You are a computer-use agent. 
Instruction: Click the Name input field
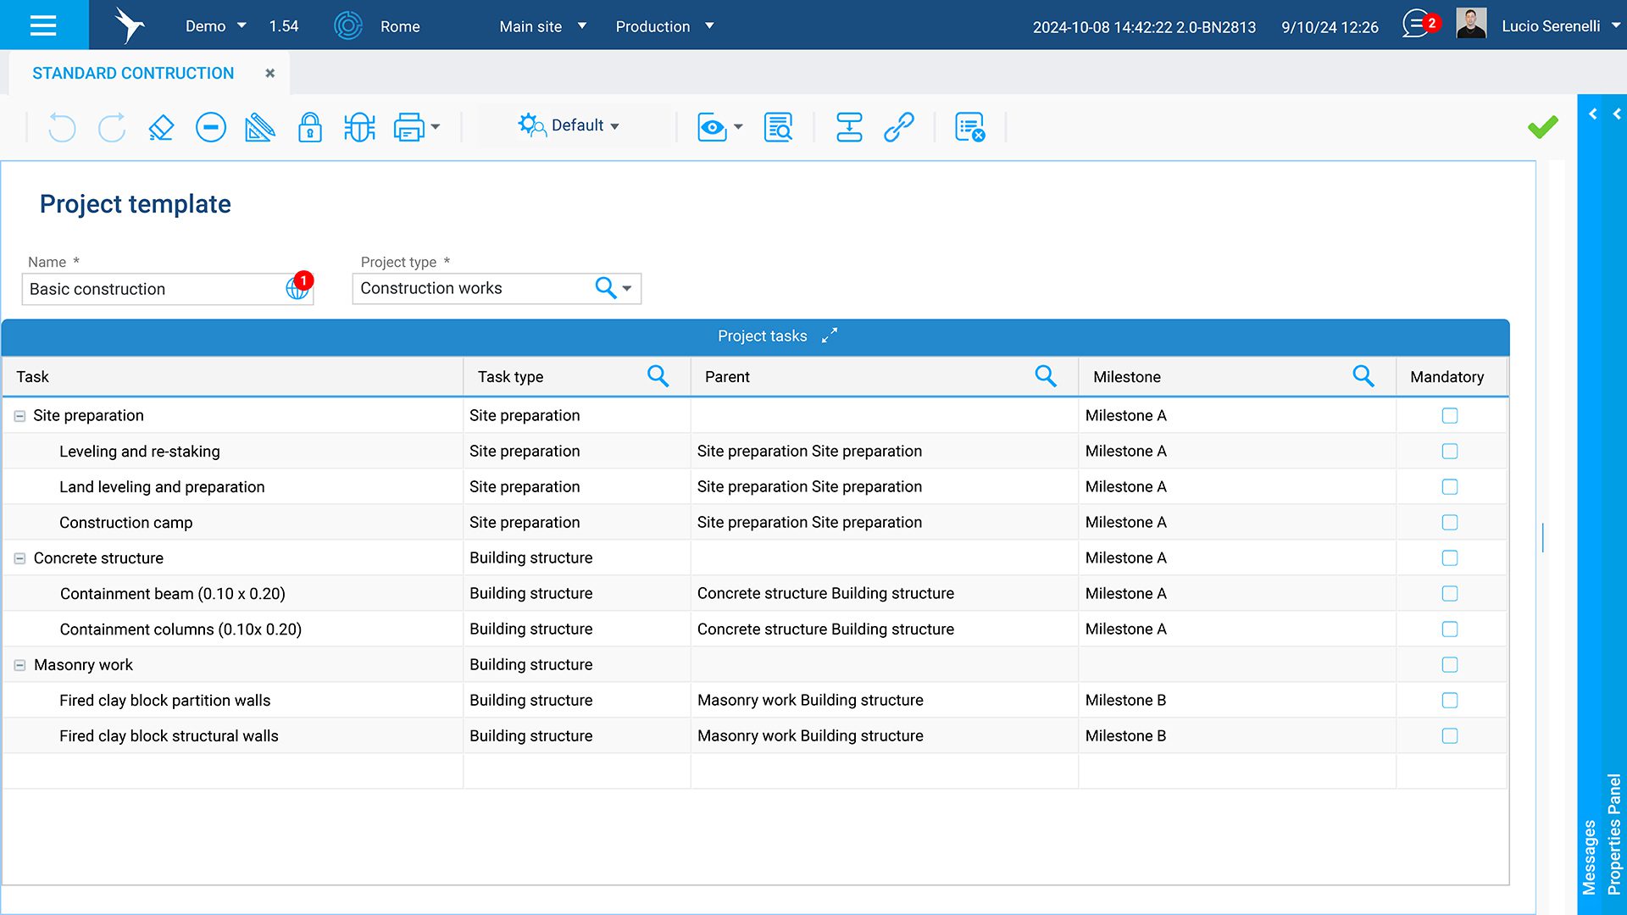[x=153, y=289]
